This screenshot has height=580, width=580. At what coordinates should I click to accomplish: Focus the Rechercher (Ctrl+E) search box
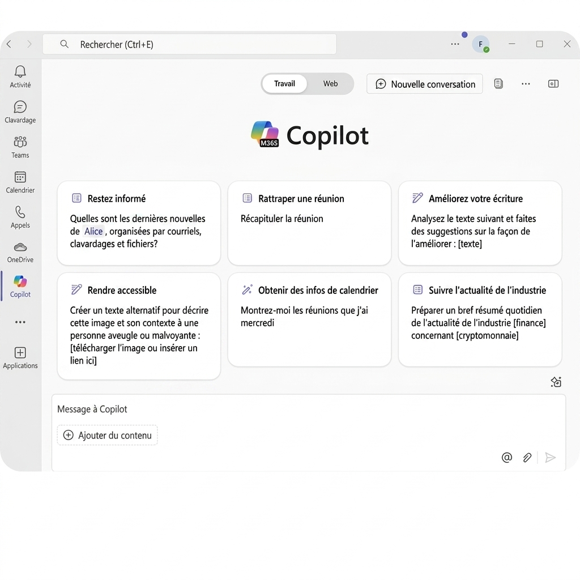pos(189,44)
